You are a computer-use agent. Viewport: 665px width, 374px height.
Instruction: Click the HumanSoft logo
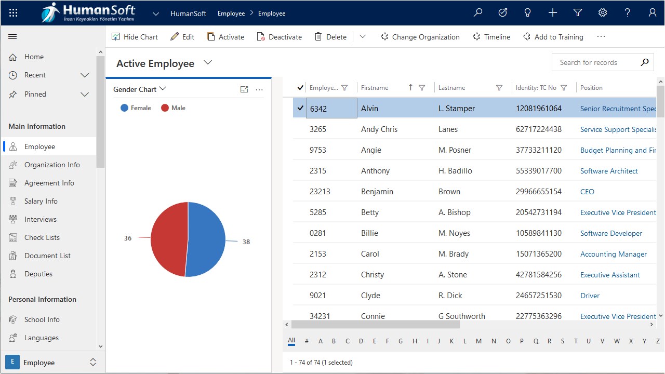[88, 13]
